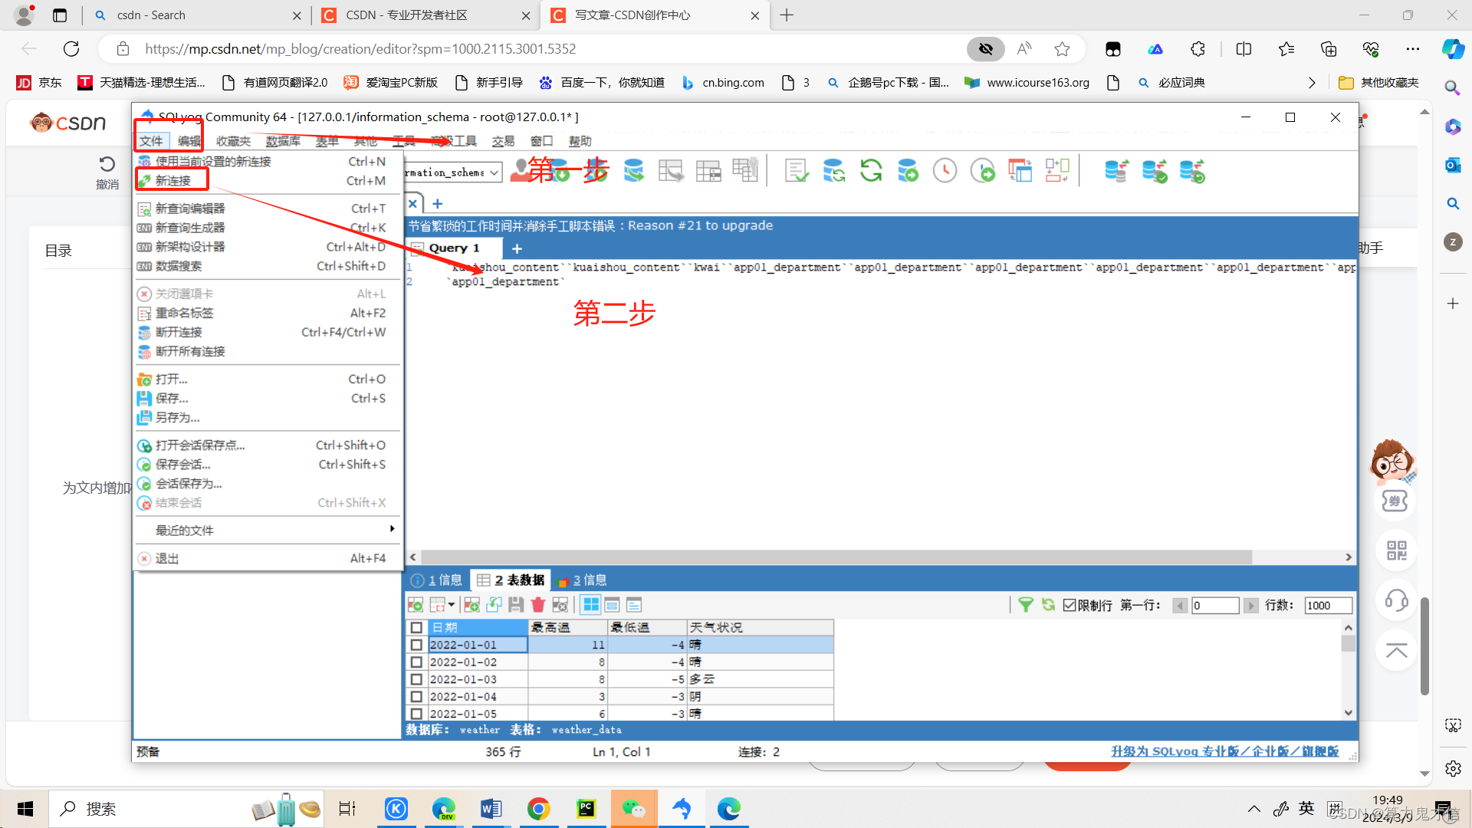Click the green refresh arrows toolbar icon
Image resolution: width=1472 pixels, height=828 pixels.
tap(871, 170)
